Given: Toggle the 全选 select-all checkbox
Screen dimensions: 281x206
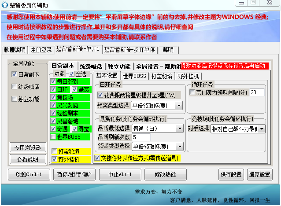Looking at the screenshot, I should pyautogui.click(x=71, y=74).
